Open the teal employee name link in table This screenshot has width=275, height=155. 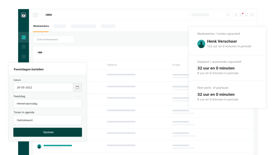click(58, 145)
